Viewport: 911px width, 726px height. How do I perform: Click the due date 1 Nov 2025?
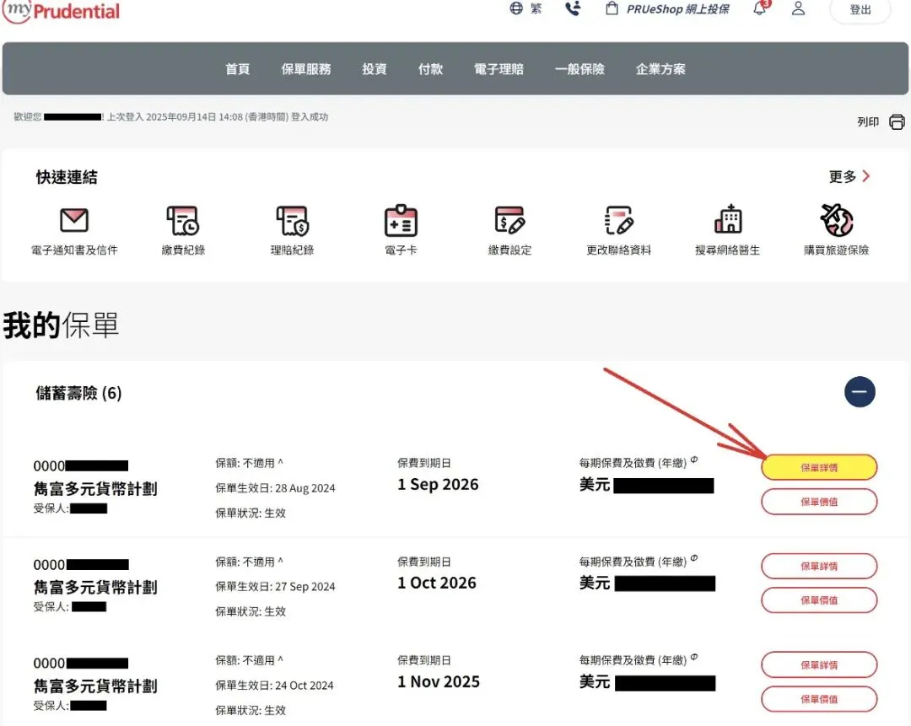[x=439, y=682]
